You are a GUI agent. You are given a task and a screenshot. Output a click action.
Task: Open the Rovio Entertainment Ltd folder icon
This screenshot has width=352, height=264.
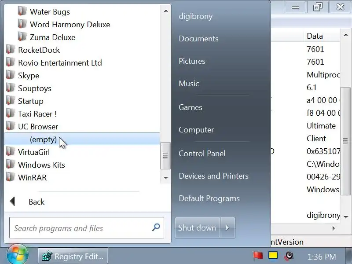tap(10, 62)
